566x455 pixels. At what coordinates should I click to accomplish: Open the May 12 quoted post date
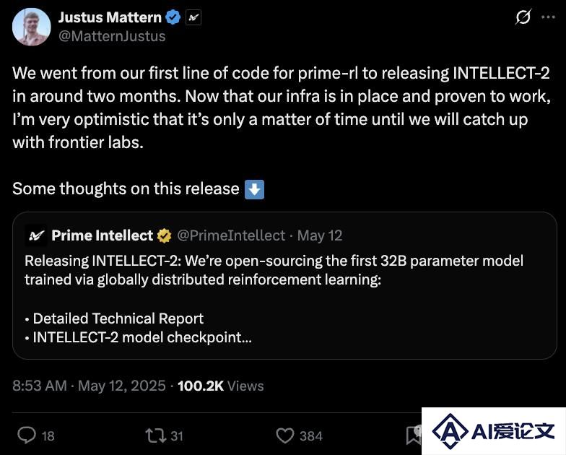[320, 235]
